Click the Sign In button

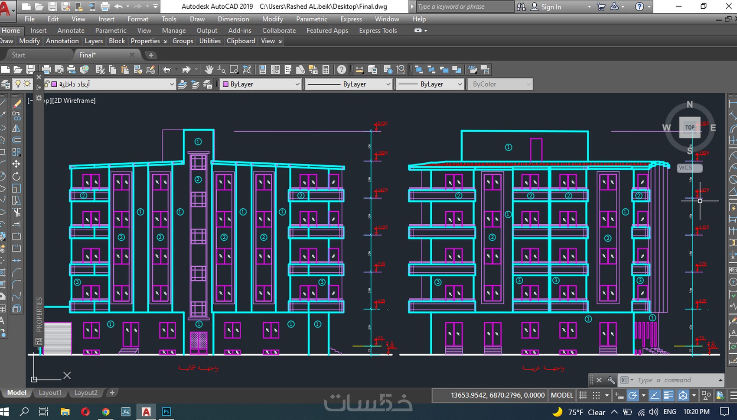551,7
